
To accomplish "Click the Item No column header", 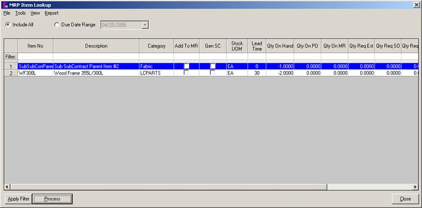I will 35,46.
